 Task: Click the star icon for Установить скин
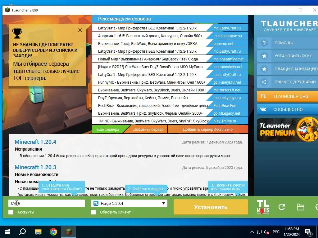264,56
